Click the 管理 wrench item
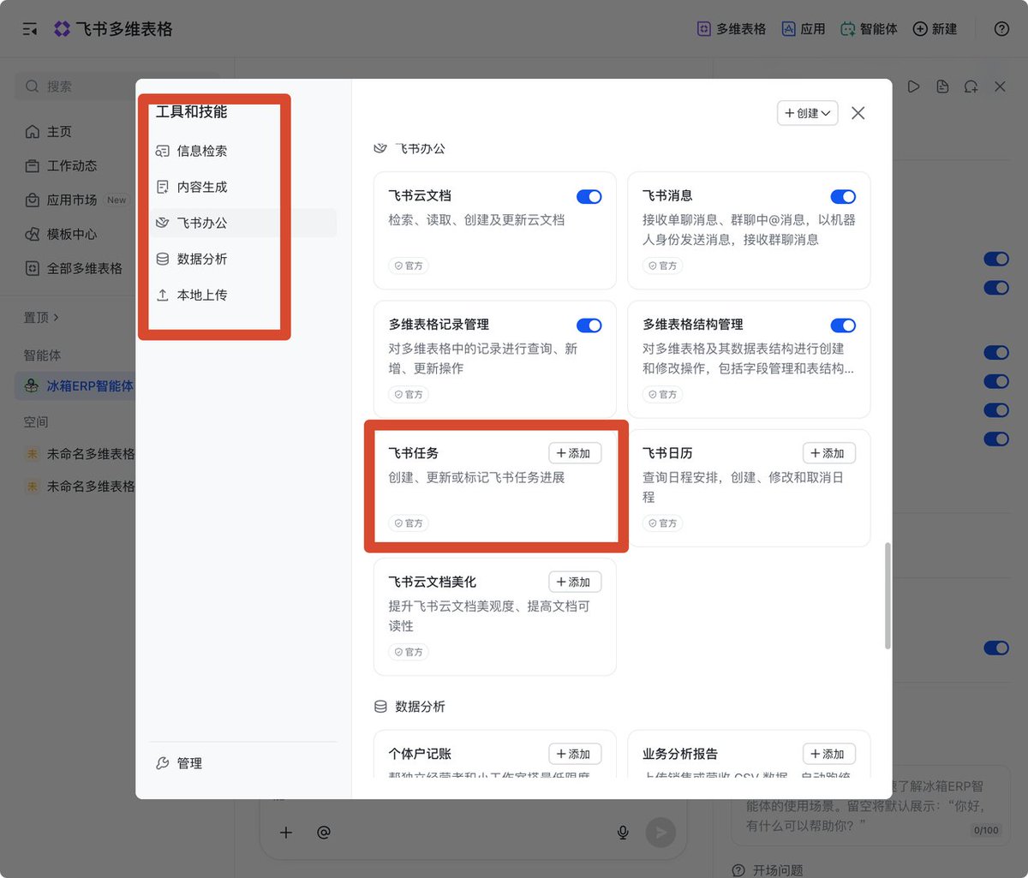Viewport: 1028px width, 878px height. (179, 763)
